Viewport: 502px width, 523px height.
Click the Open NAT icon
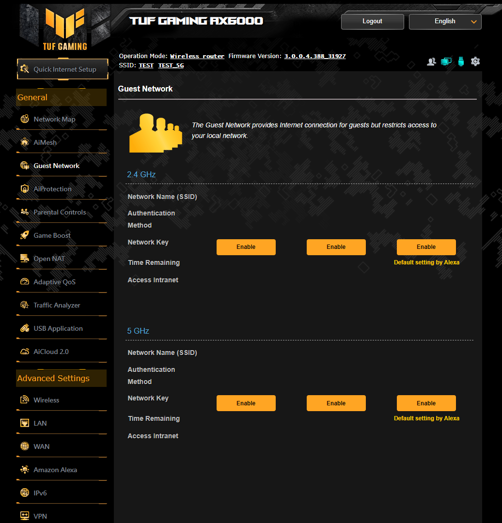[x=25, y=259]
